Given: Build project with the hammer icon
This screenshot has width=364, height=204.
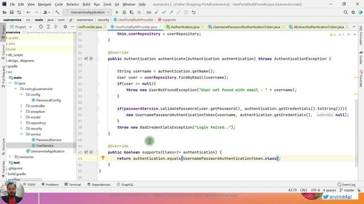Looking at the screenshot, I should tap(57, 12).
